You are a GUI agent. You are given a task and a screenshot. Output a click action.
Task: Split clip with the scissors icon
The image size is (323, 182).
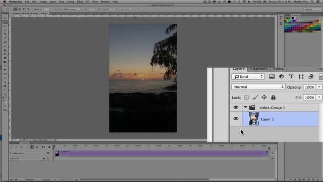click(x=43, y=147)
